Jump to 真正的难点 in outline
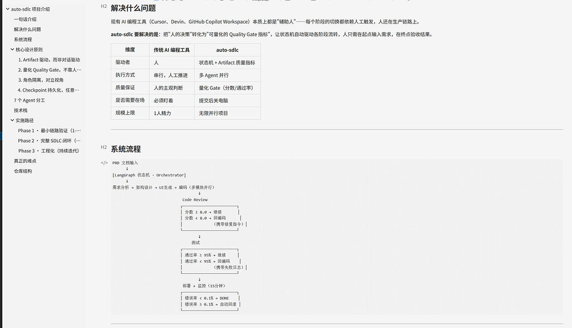 [x=25, y=161]
